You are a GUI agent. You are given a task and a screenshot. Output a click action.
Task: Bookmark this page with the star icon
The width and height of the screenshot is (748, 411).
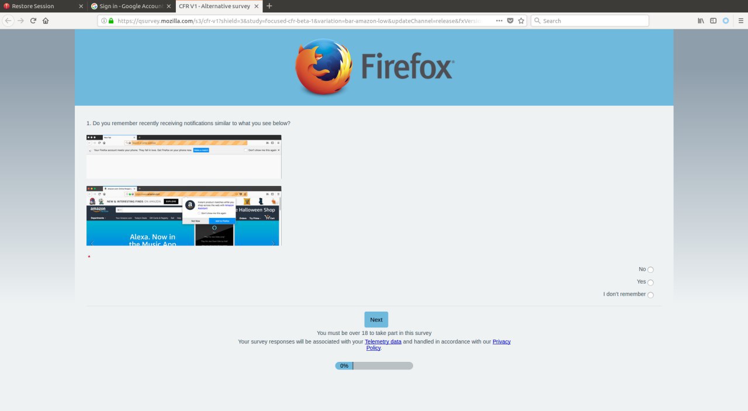tap(521, 20)
